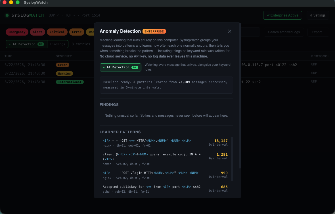Click the Learned Patterns list scrollbar

click(x=232, y=159)
